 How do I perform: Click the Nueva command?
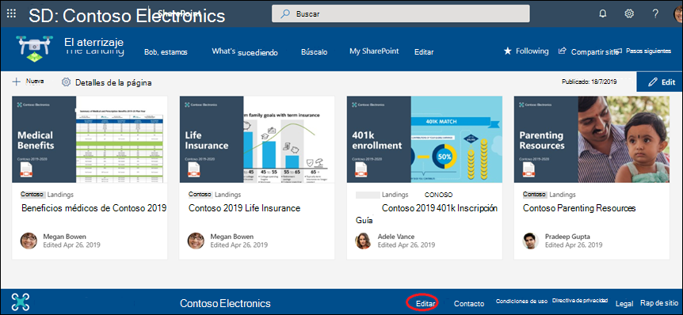click(x=34, y=81)
